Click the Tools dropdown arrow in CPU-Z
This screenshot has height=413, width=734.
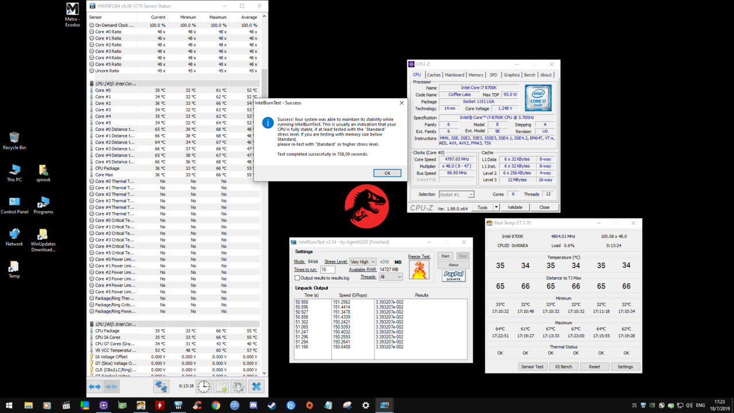tap(496, 207)
